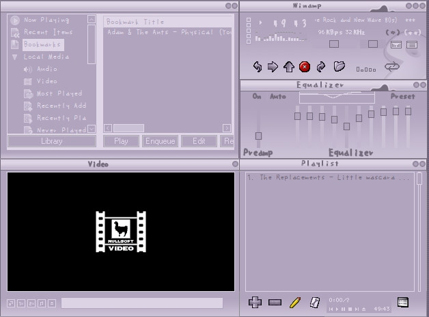This screenshot has width=429, height=317.
Task: Click the equalizer curve graph display
Action: pyautogui.click(x=337, y=97)
